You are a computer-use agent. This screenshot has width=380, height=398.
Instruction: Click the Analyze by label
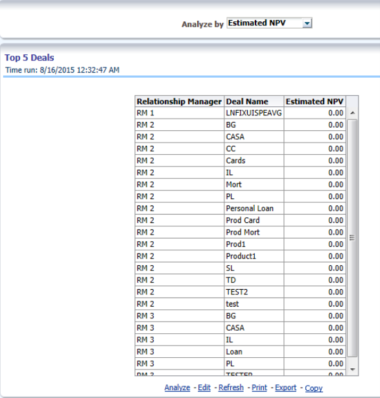202,24
